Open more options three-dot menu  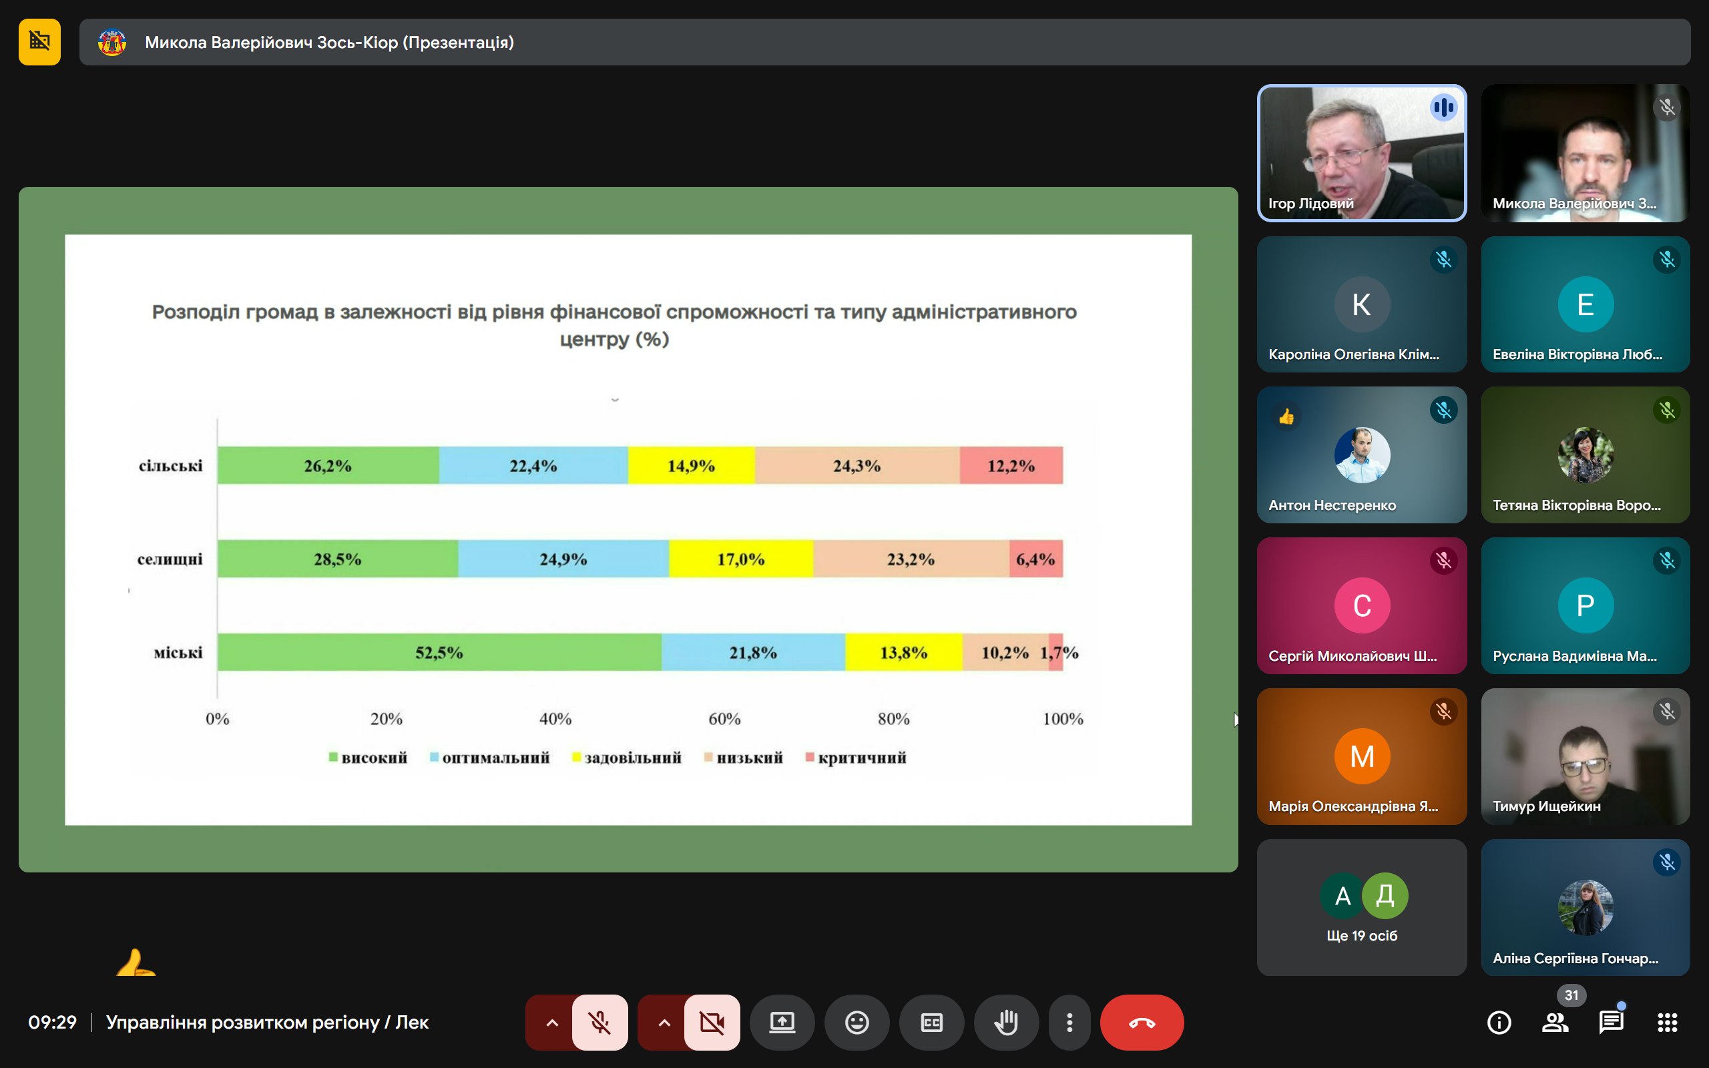(1069, 1022)
